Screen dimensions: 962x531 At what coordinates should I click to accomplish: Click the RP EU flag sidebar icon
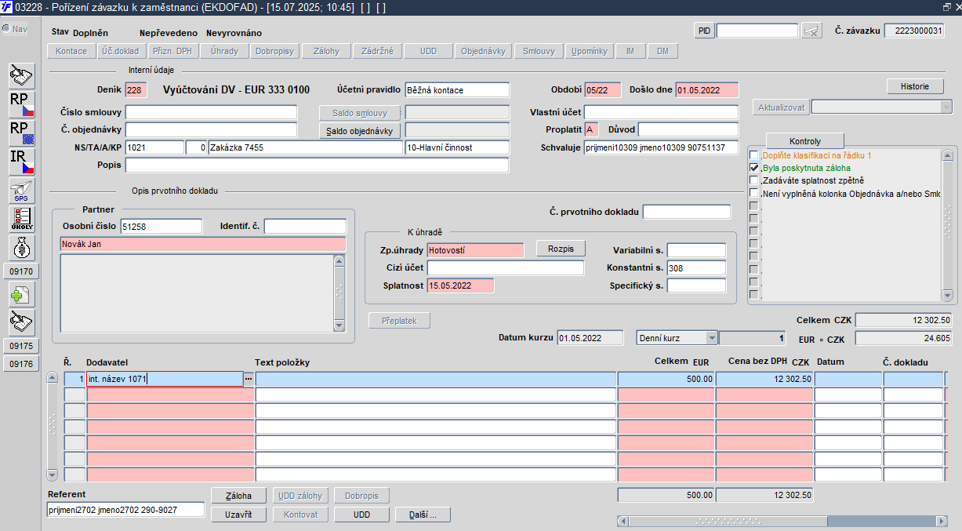(x=22, y=133)
